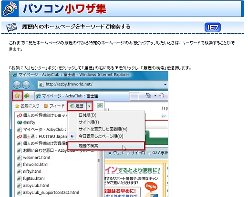
Task: Select the マイページ - AzbyClub browser tab
Action: 82,96
